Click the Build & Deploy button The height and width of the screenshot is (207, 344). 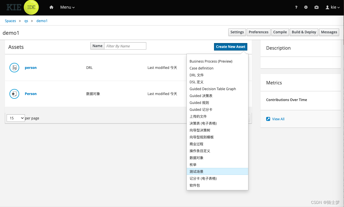click(x=304, y=32)
